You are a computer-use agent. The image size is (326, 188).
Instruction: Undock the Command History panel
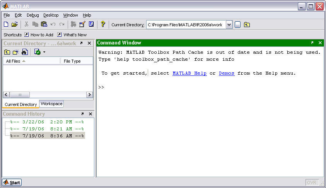[82, 114]
